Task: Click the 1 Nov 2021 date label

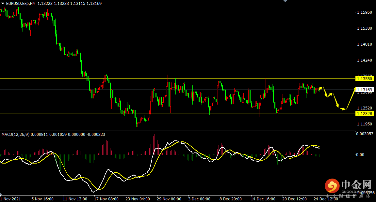Action: pyautogui.click(x=11, y=199)
